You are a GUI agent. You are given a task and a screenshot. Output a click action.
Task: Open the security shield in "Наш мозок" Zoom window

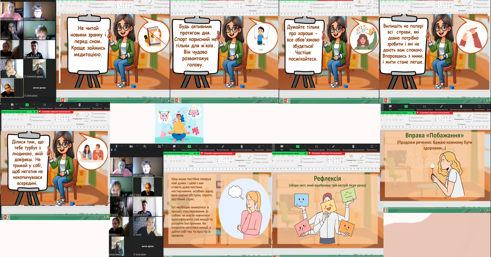144,146
